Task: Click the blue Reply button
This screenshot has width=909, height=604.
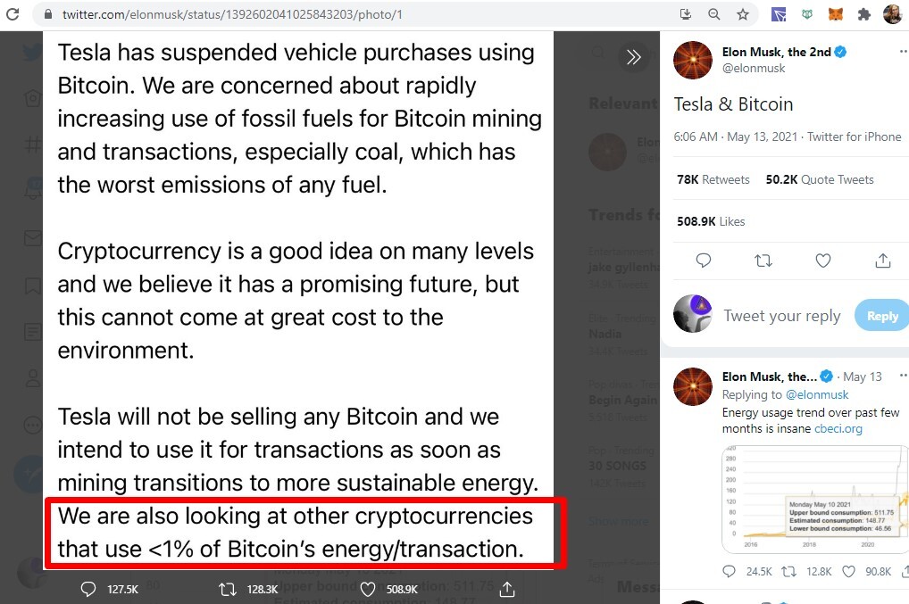Action: click(x=881, y=316)
